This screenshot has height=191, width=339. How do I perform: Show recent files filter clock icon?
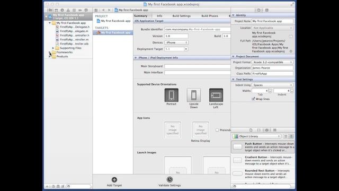point(53,186)
